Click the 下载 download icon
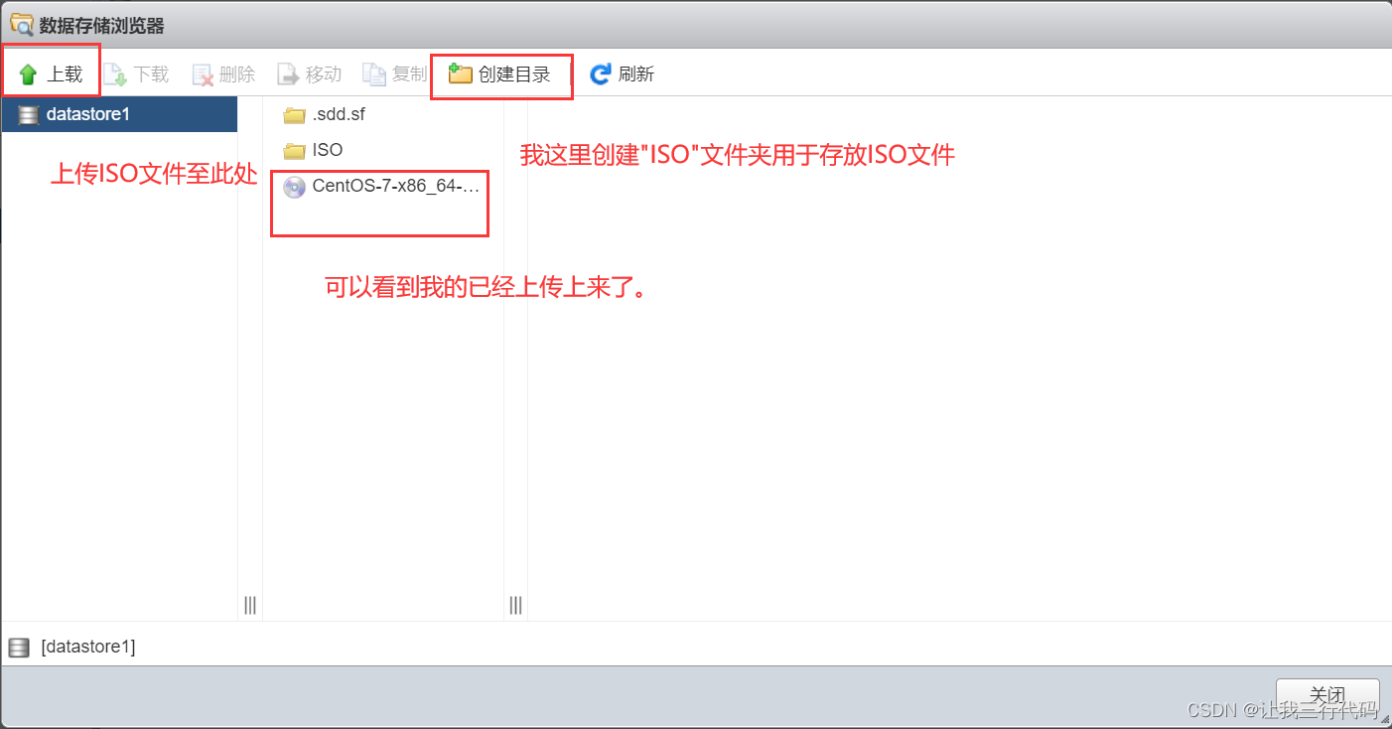The height and width of the screenshot is (729, 1392). pyautogui.click(x=115, y=74)
